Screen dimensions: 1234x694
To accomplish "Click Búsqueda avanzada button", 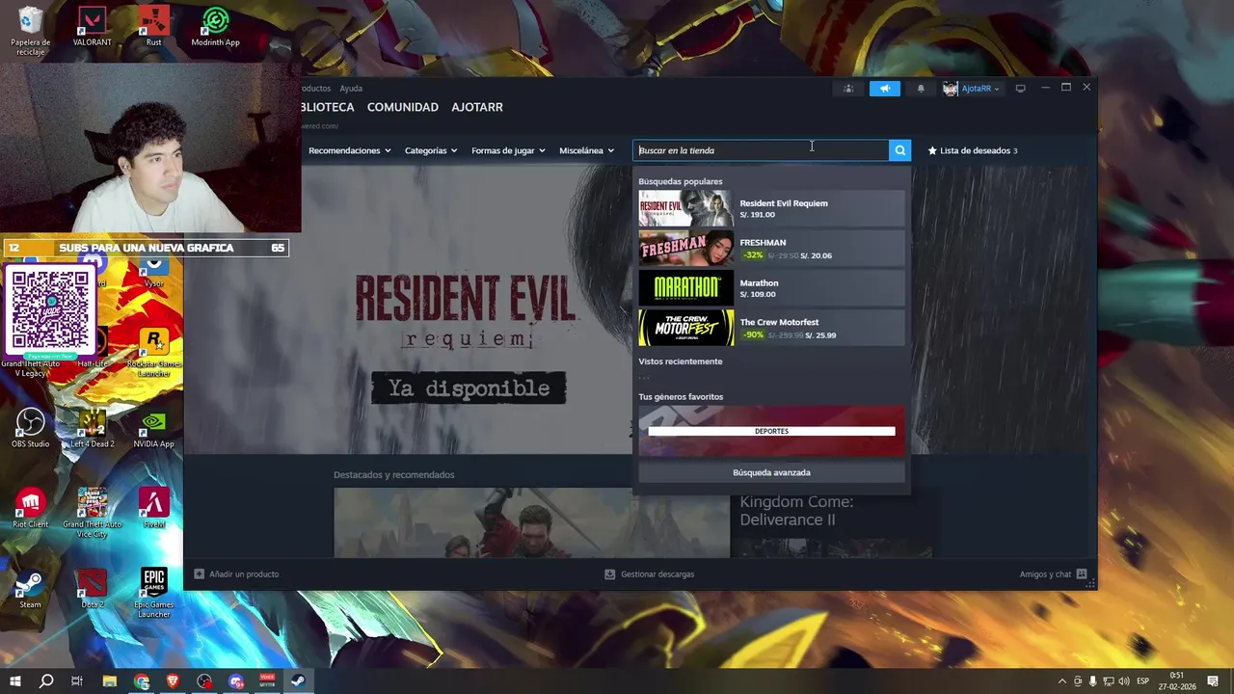I will [771, 472].
